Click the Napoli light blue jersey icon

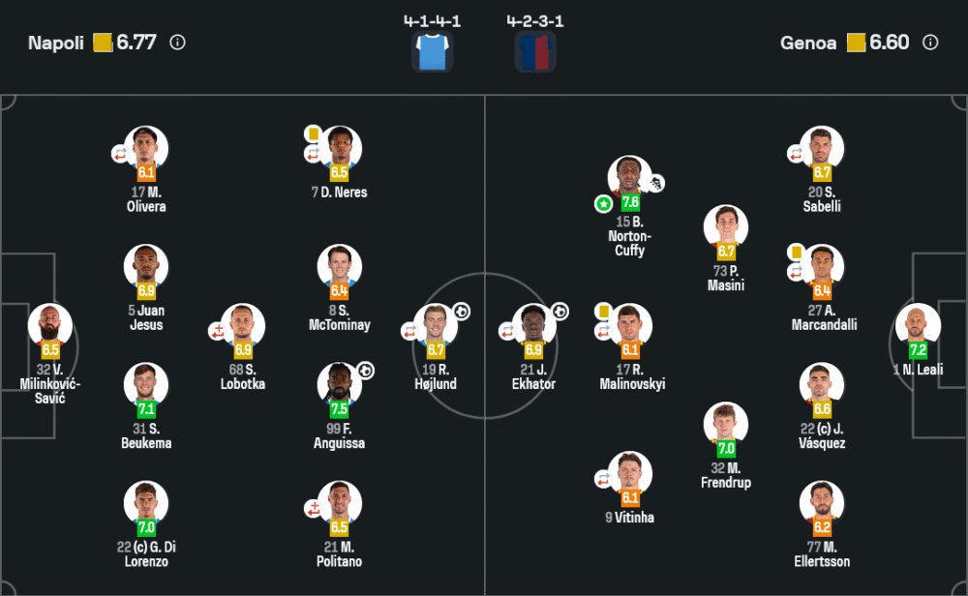coord(432,50)
